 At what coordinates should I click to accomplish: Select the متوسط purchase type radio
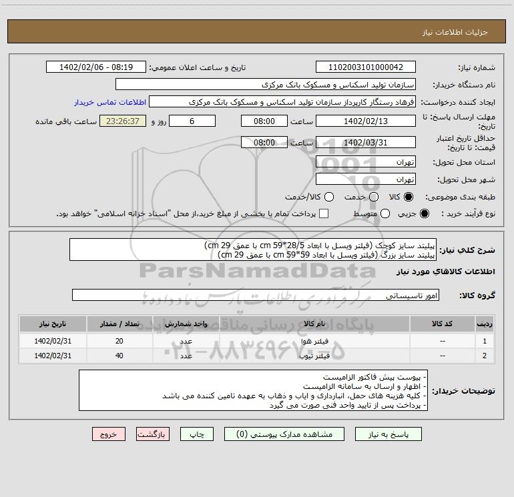click(x=385, y=213)
